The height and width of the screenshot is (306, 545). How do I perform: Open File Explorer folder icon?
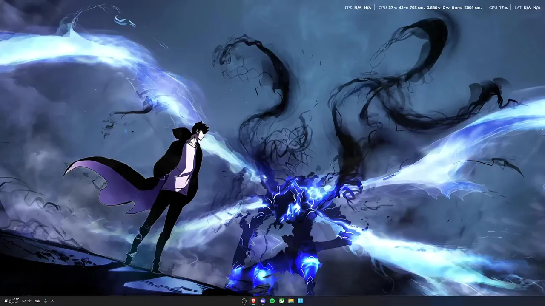point(291,301)
